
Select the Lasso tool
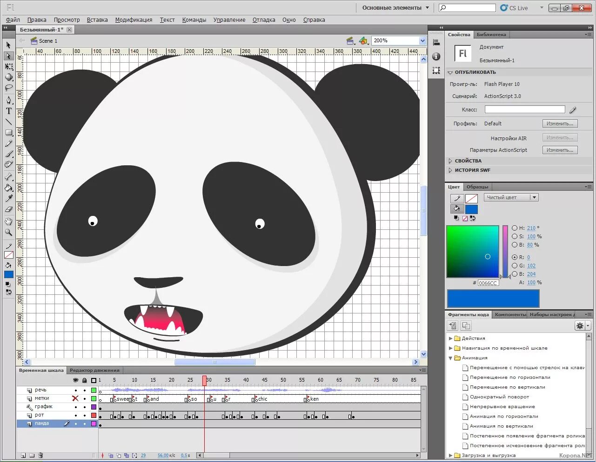pyautogui.click(x=8, y=88)
